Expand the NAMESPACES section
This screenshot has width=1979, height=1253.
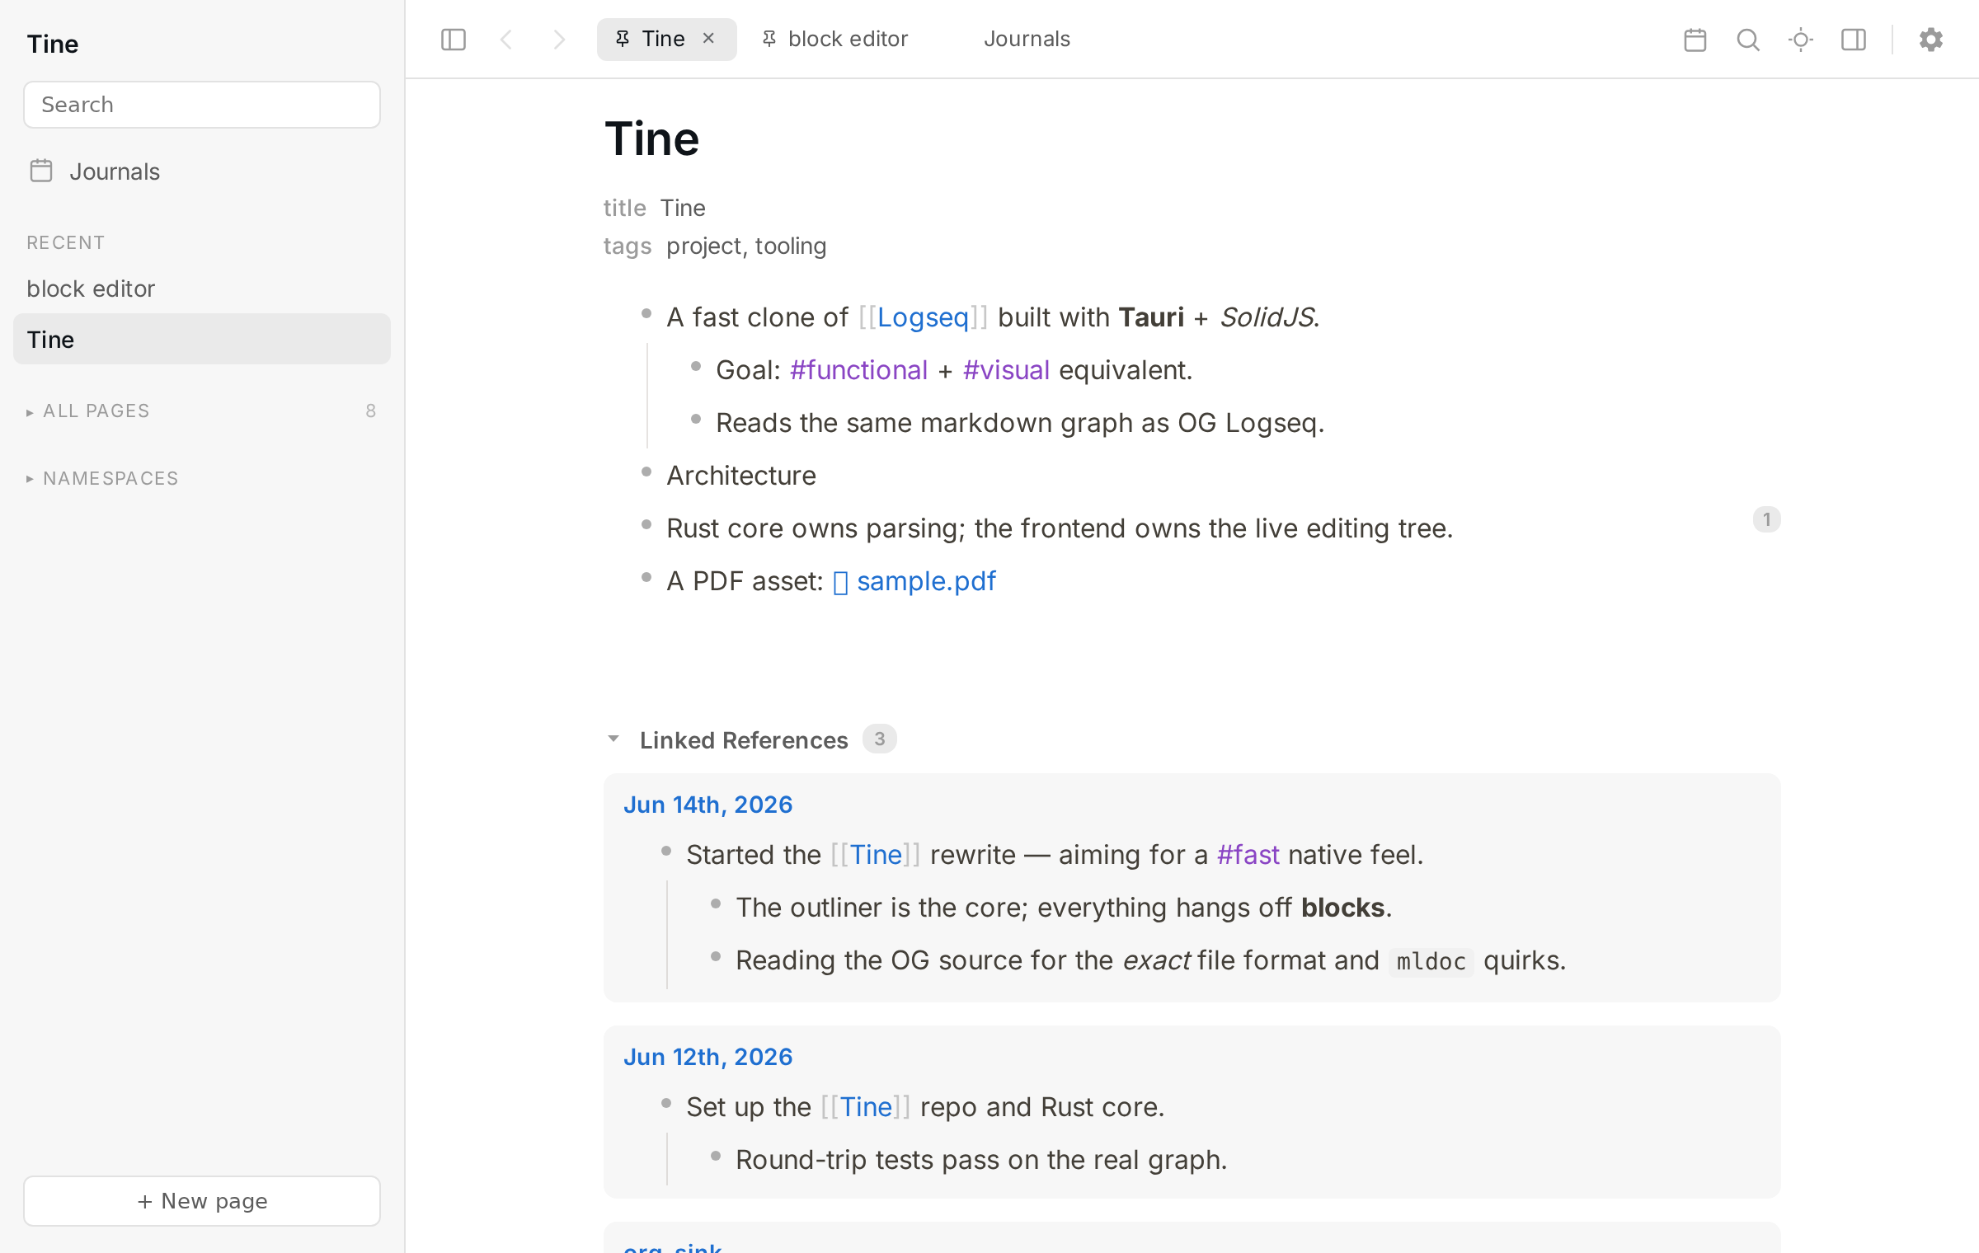pos(101,478)
